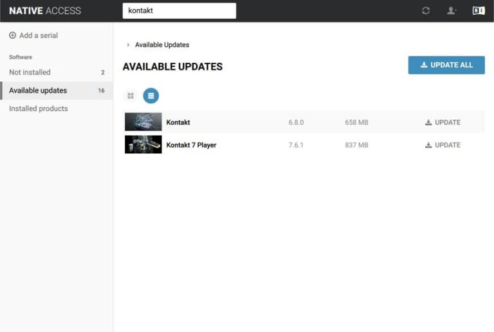Click the Available Updates breadcrumb link
494x332 pixels.
pos(162,45)
